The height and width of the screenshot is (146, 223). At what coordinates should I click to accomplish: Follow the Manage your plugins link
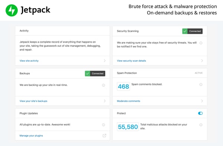click(x=31, y=136)
